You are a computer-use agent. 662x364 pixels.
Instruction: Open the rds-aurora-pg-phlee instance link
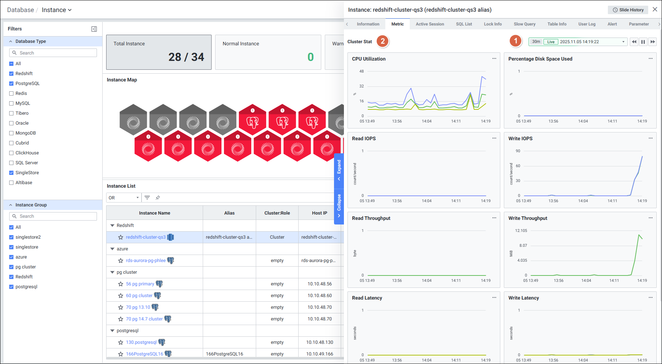click(x=145, y=261)
